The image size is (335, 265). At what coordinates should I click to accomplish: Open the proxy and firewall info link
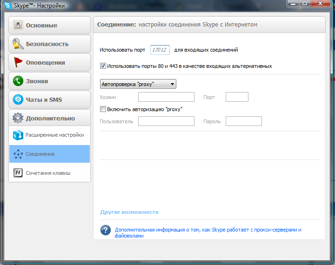pos(208,230)
